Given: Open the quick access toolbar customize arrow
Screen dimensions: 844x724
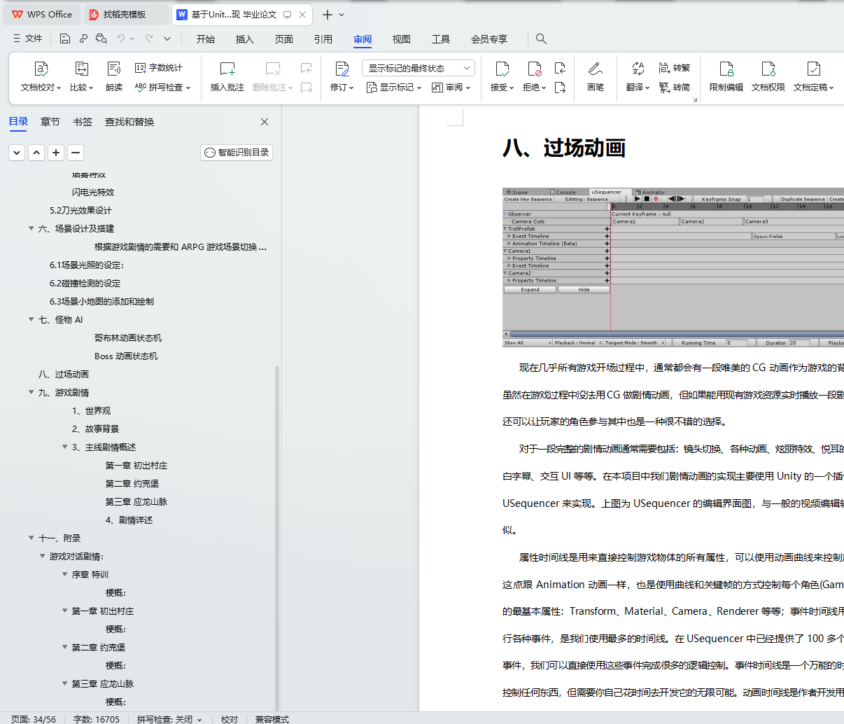Looking at the screenshot, I should tap(167, 39).
